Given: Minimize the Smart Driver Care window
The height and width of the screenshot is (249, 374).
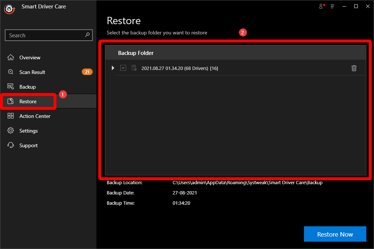Looking at the screenshot, I should (344, 7).
